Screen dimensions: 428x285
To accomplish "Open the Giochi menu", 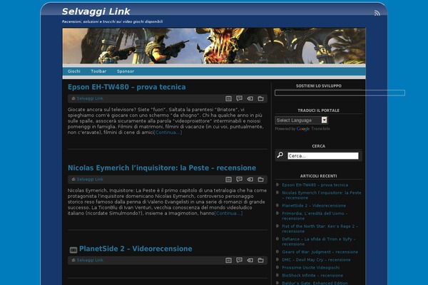I will [x=74, y=71].
